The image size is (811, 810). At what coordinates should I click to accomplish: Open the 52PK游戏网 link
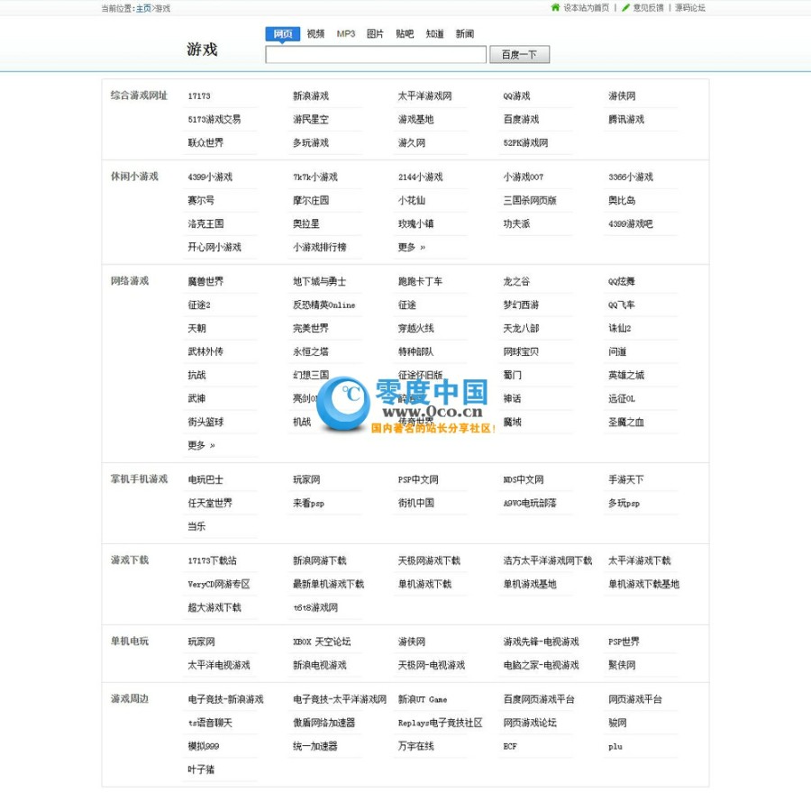tap(526, 142)
